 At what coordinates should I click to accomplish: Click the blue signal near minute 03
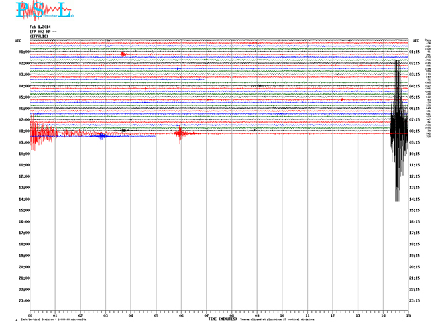pos(101,136)
